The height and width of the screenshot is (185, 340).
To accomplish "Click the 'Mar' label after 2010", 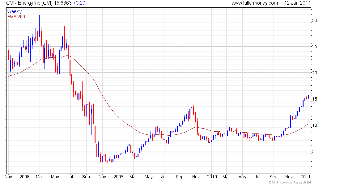I will [x=226, y=177].
